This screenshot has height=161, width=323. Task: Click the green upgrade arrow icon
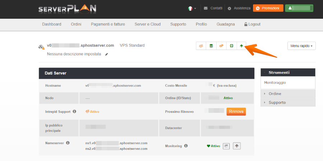coord(242,46)
